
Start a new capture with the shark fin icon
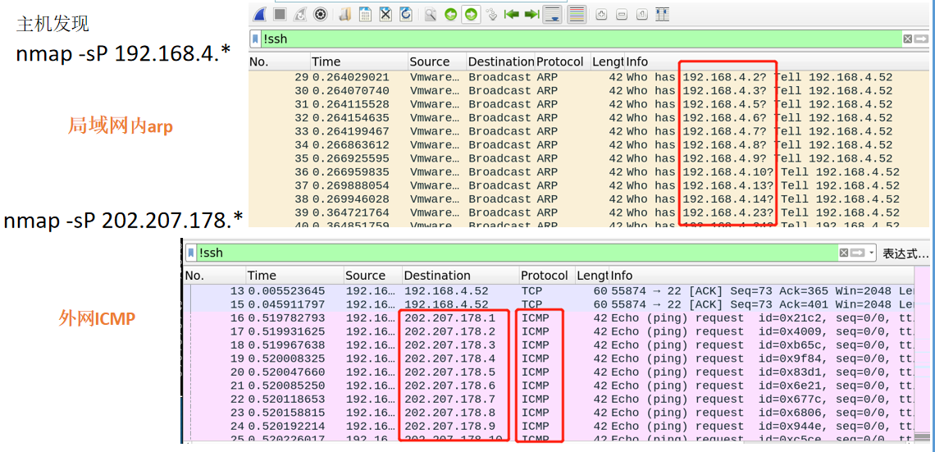pos(259,14)
